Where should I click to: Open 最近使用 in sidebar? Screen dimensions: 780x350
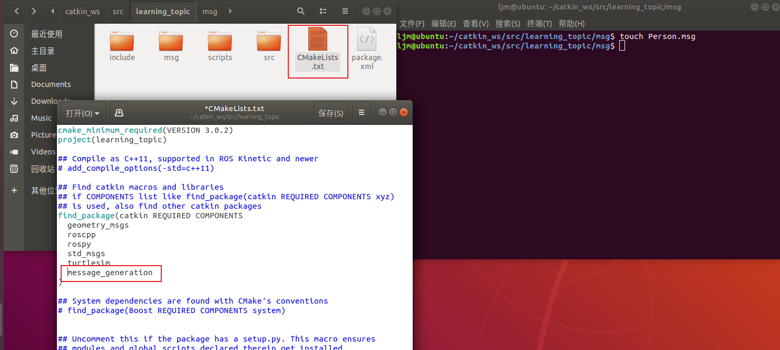tap(46, 34)
